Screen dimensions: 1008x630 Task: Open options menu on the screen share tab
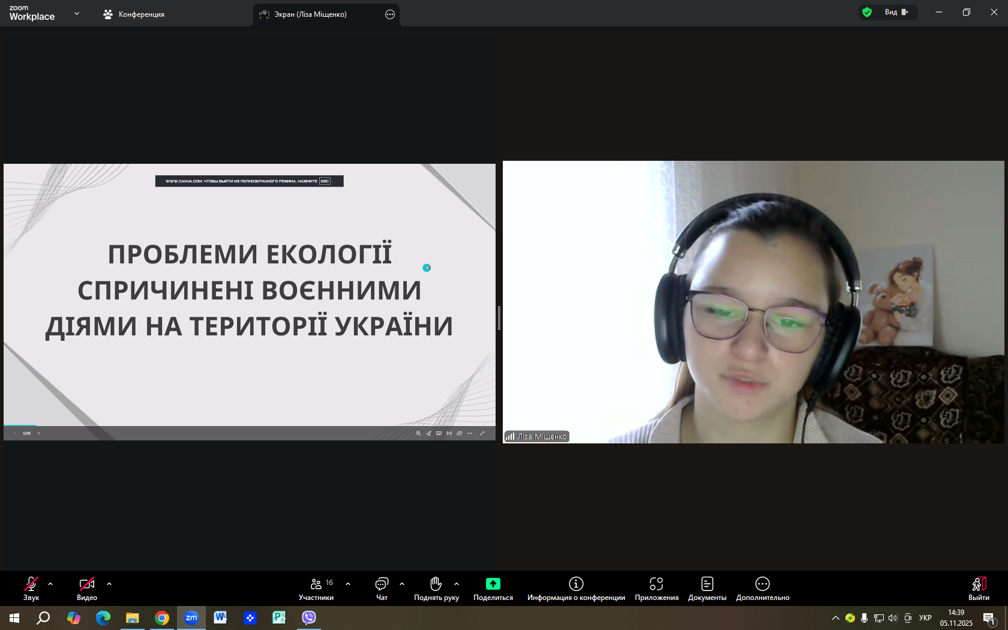390,14
